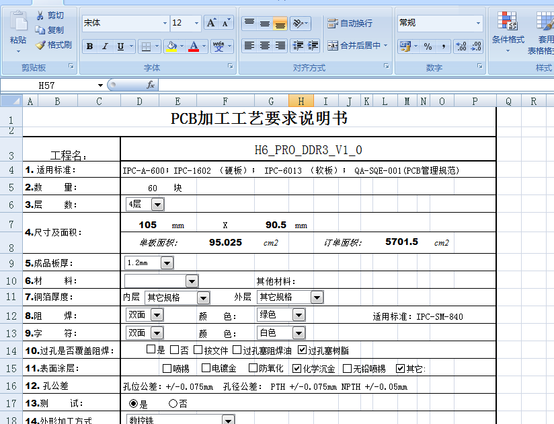Viewport: 554px width, 424px height.
Task: Check the 喷锡 surface finish checkbox
Action: click(167, 369)
